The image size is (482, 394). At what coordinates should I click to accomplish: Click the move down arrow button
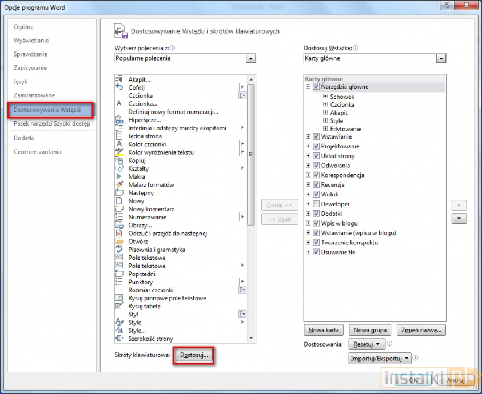459,219
